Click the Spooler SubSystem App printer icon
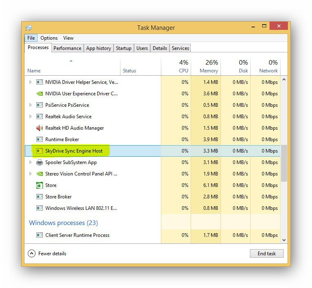 coord(40,162)
